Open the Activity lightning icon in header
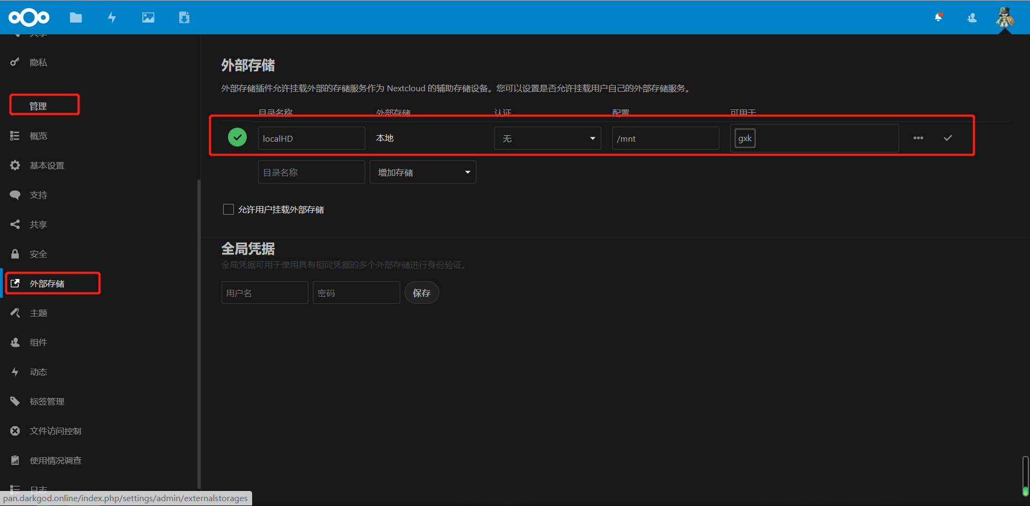Screen dimensions: 1030x506 pos(112,18)
